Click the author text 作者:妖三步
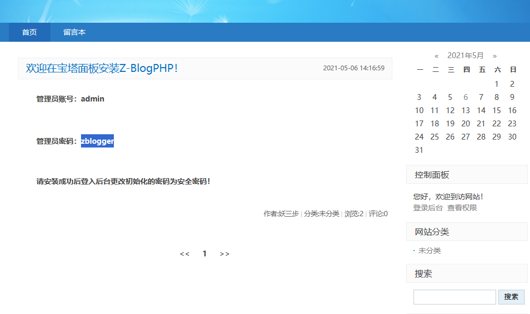 (281, 214)
